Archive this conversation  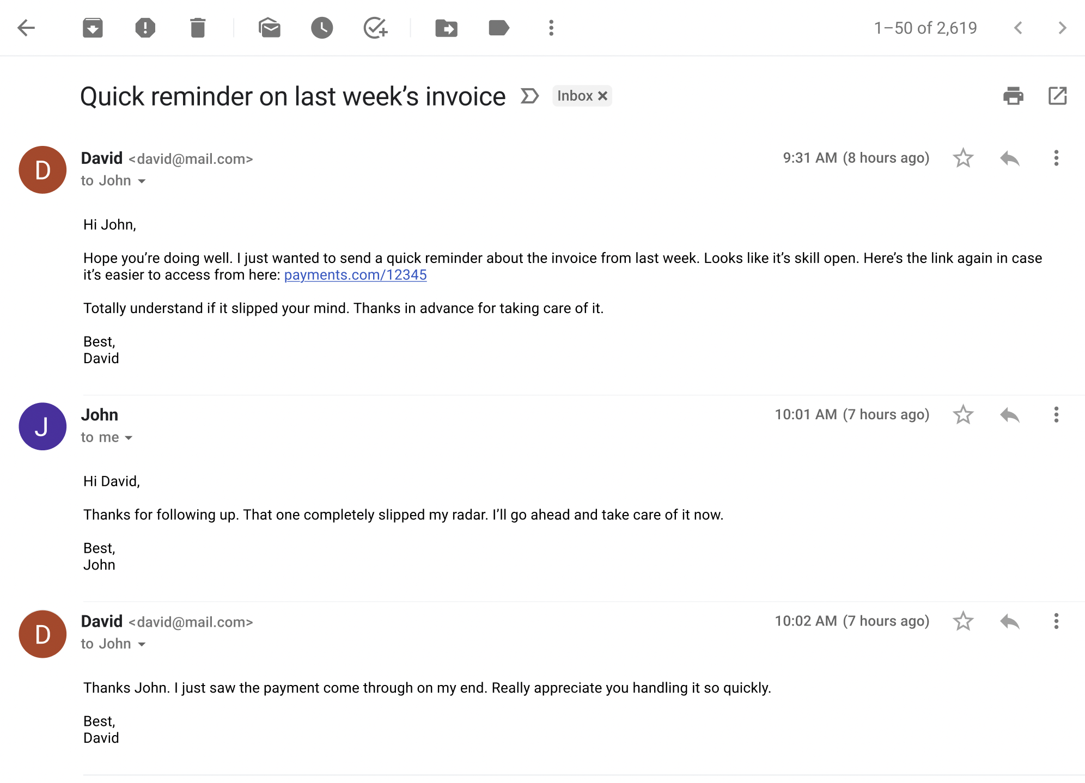93,28
